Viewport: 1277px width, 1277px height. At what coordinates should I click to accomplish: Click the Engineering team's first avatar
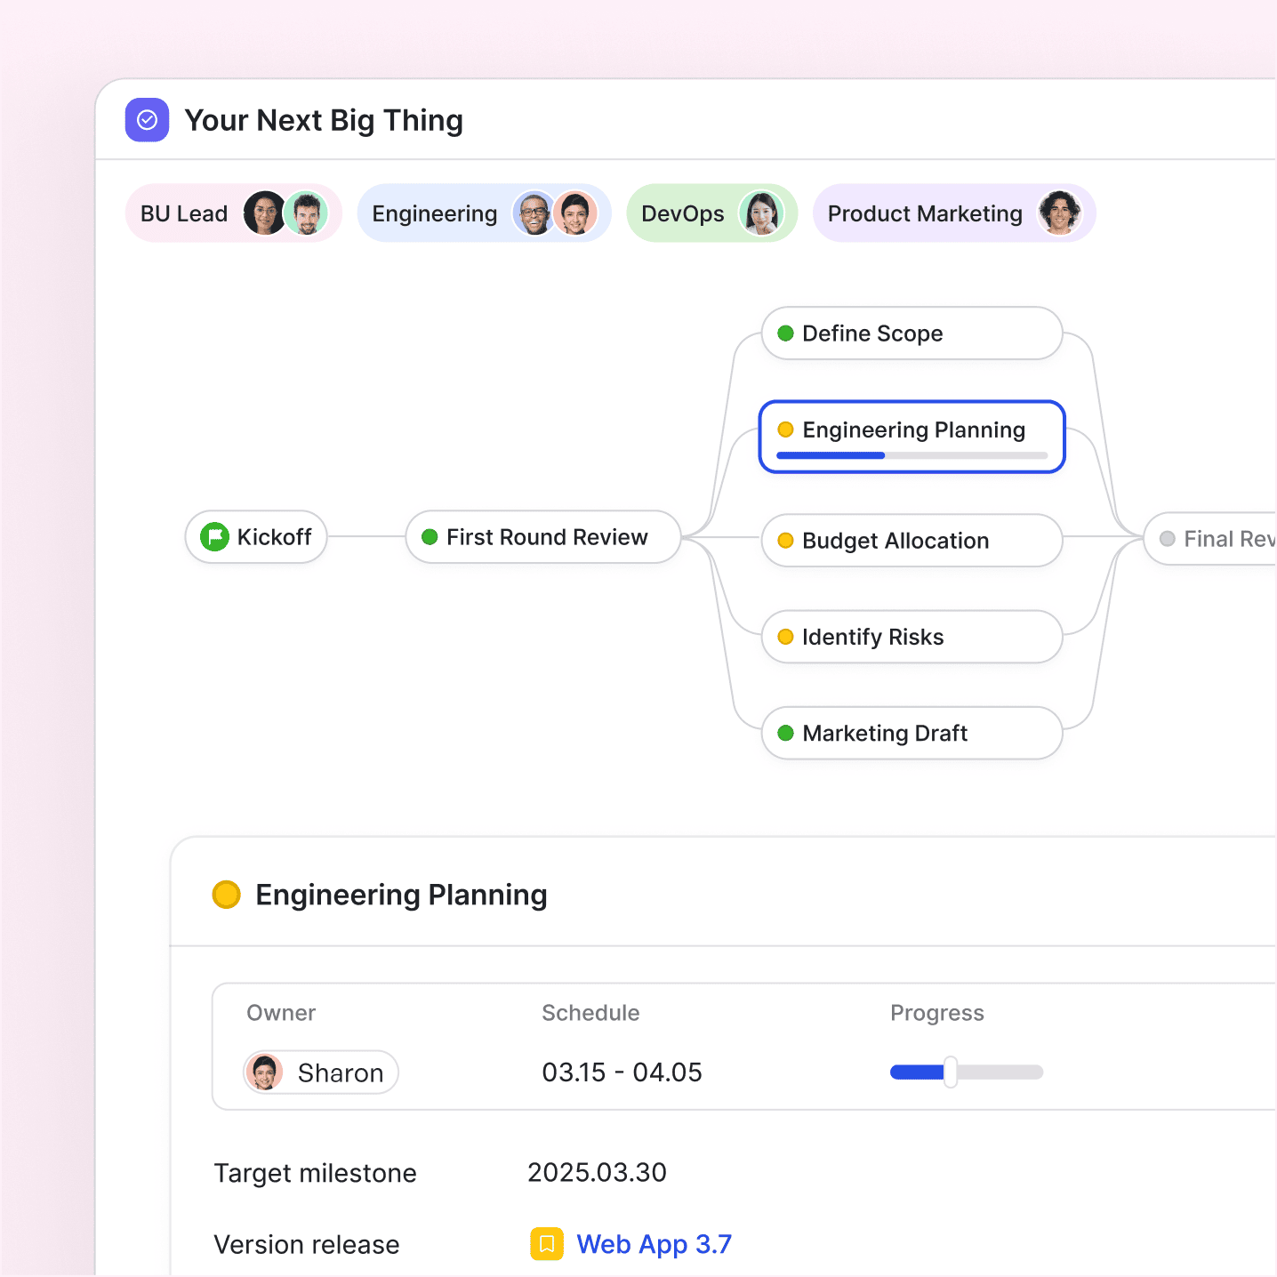click(534, 213)
